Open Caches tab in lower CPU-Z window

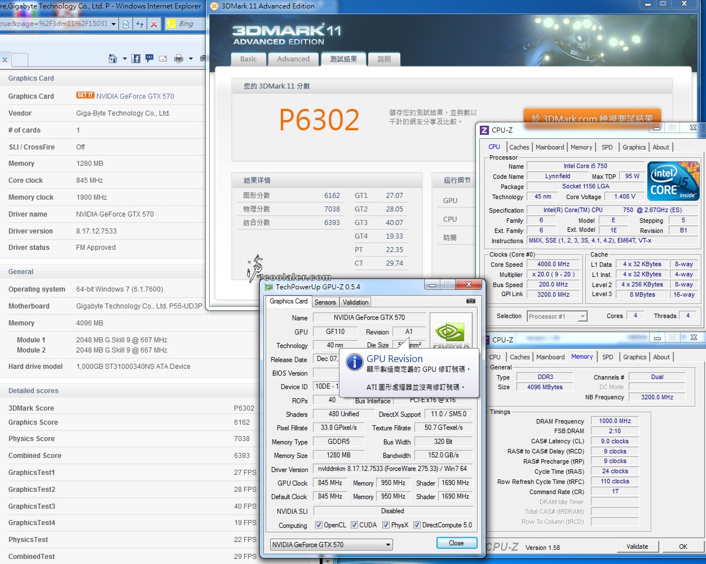520,357
